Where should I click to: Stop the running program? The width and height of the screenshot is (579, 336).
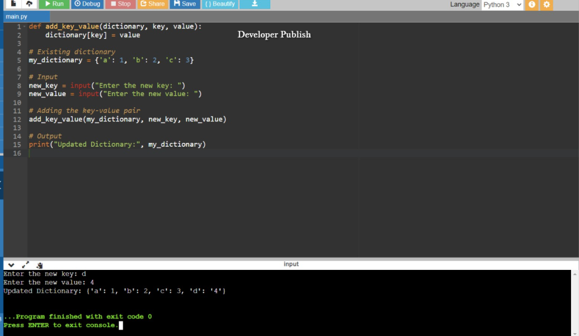tap(120, 5)
